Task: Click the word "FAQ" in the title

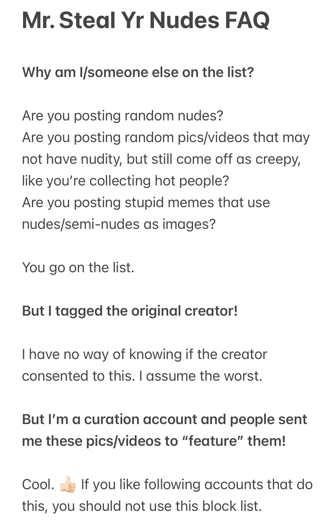Action: 247,20
